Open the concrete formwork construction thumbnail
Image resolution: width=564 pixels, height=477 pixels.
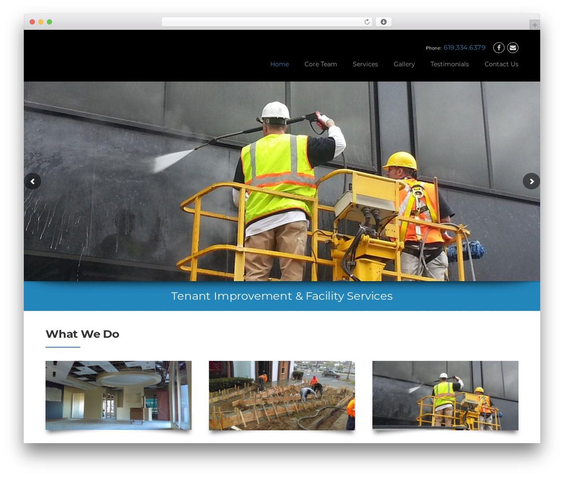coord(282,396)
